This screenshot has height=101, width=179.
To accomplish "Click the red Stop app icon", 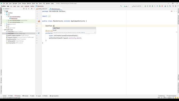I will (x=162, y=6).
